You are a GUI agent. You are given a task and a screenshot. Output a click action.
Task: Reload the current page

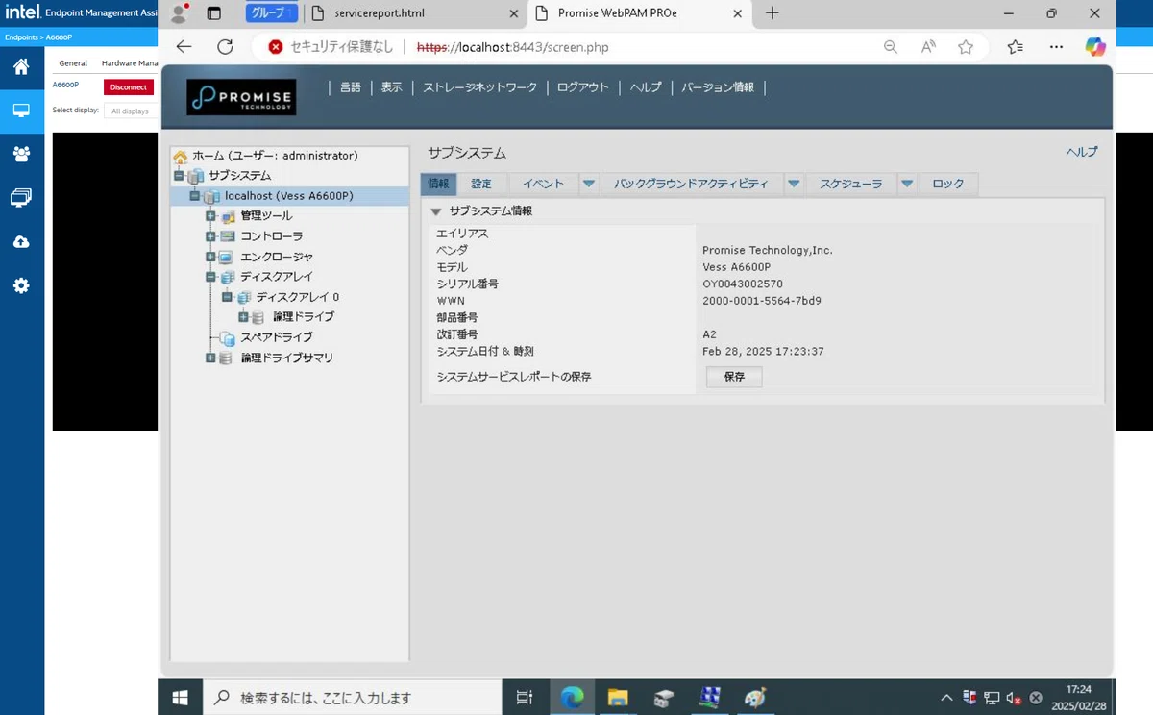(225, 47)
